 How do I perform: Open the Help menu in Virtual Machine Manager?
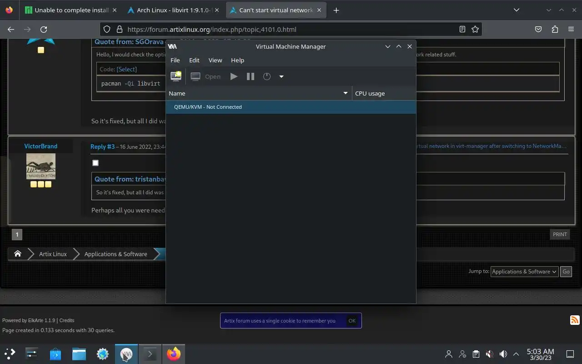tap(237, 60)
